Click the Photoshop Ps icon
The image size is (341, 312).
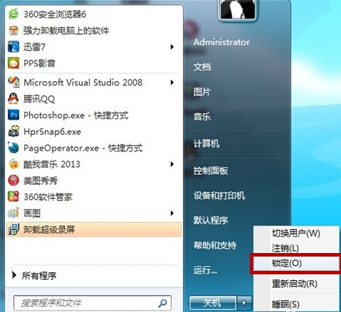(14, 115)
